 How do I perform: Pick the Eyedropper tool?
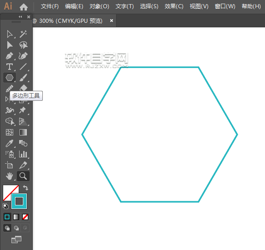[10, 143]
